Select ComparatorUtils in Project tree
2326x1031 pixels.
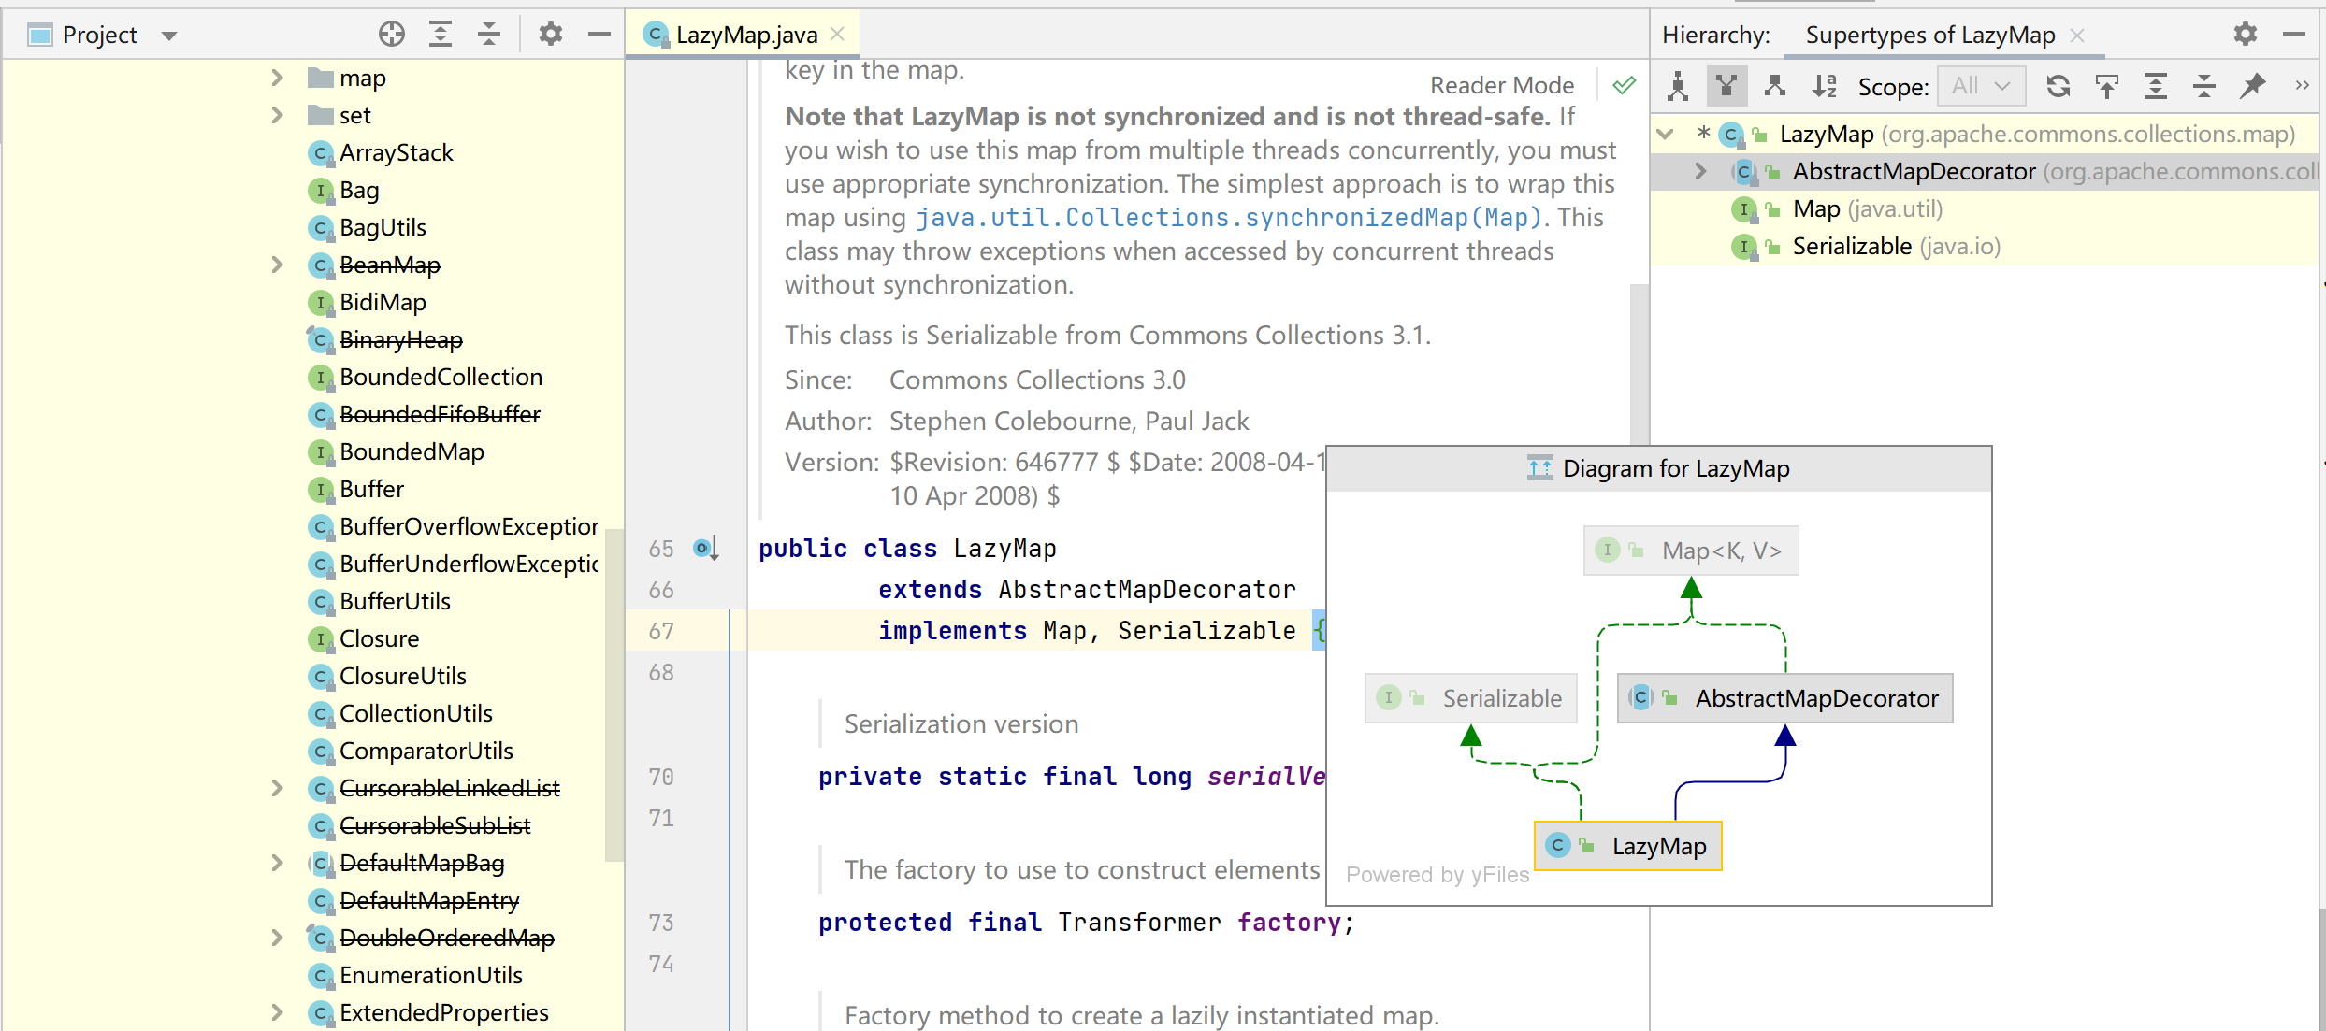point(426,751)
